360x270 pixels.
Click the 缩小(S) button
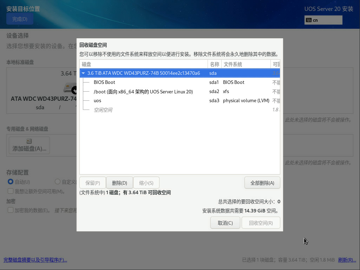pyautogui.click(x=146, y=183)
